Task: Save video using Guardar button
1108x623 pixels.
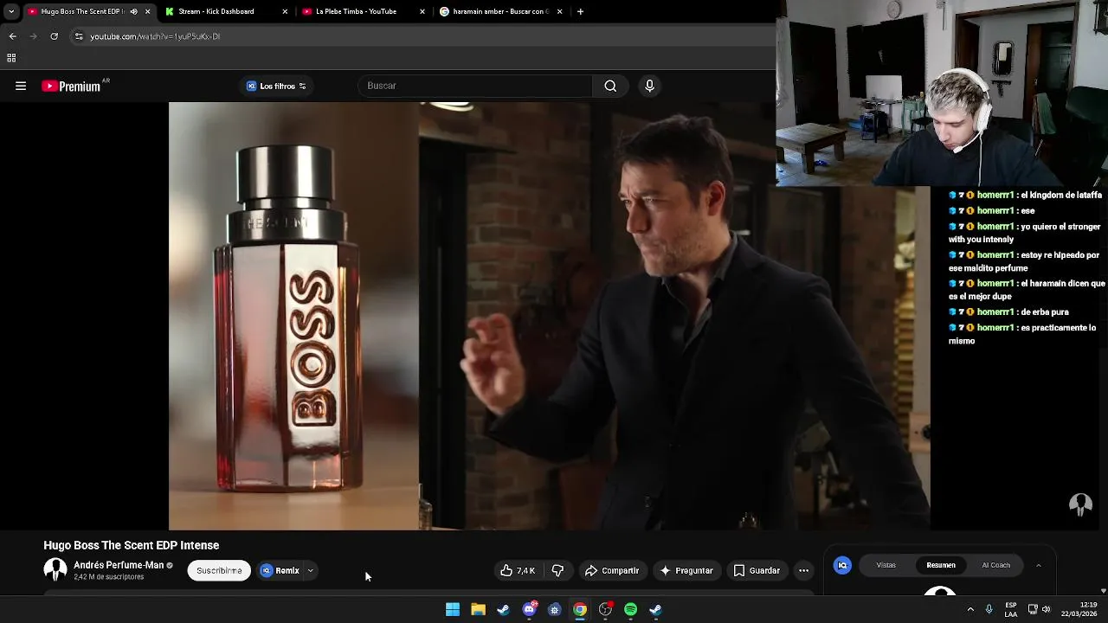Action: coord(757,570)
